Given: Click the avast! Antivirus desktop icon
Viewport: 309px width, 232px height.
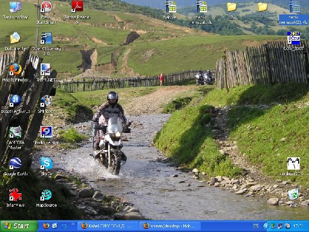Looking at the screenshot, I should pos(15,101).
